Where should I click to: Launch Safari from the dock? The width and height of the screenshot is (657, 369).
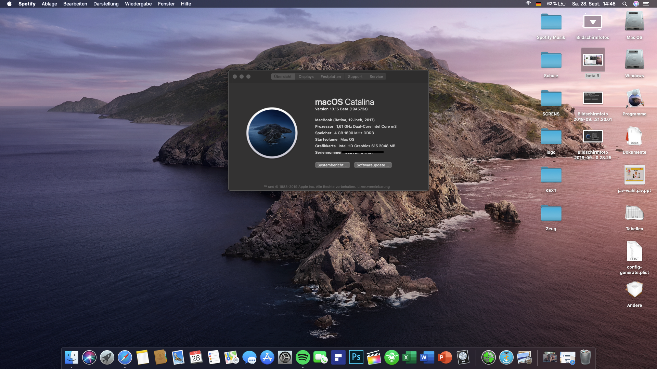tap(125, 357)
